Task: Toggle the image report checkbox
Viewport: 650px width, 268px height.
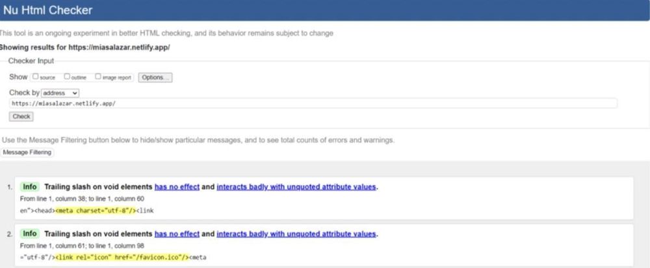Action: point(98,77)
